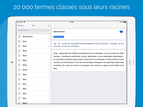Click the definition paragraph starting [Angl.
Viewport: 143px width, 107px height.
[x=89, y=61]
